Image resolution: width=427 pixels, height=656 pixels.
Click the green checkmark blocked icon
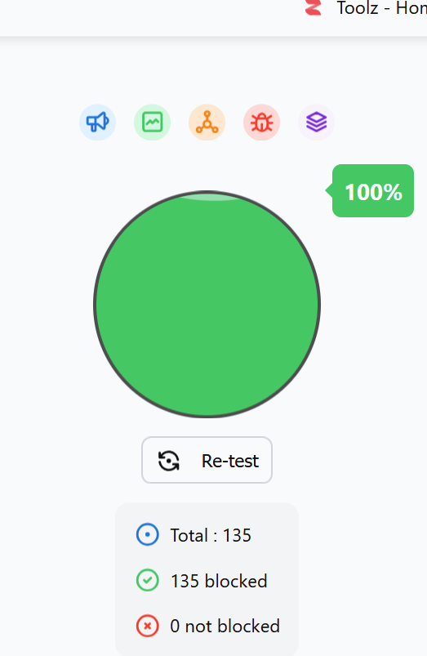[147, 580]
